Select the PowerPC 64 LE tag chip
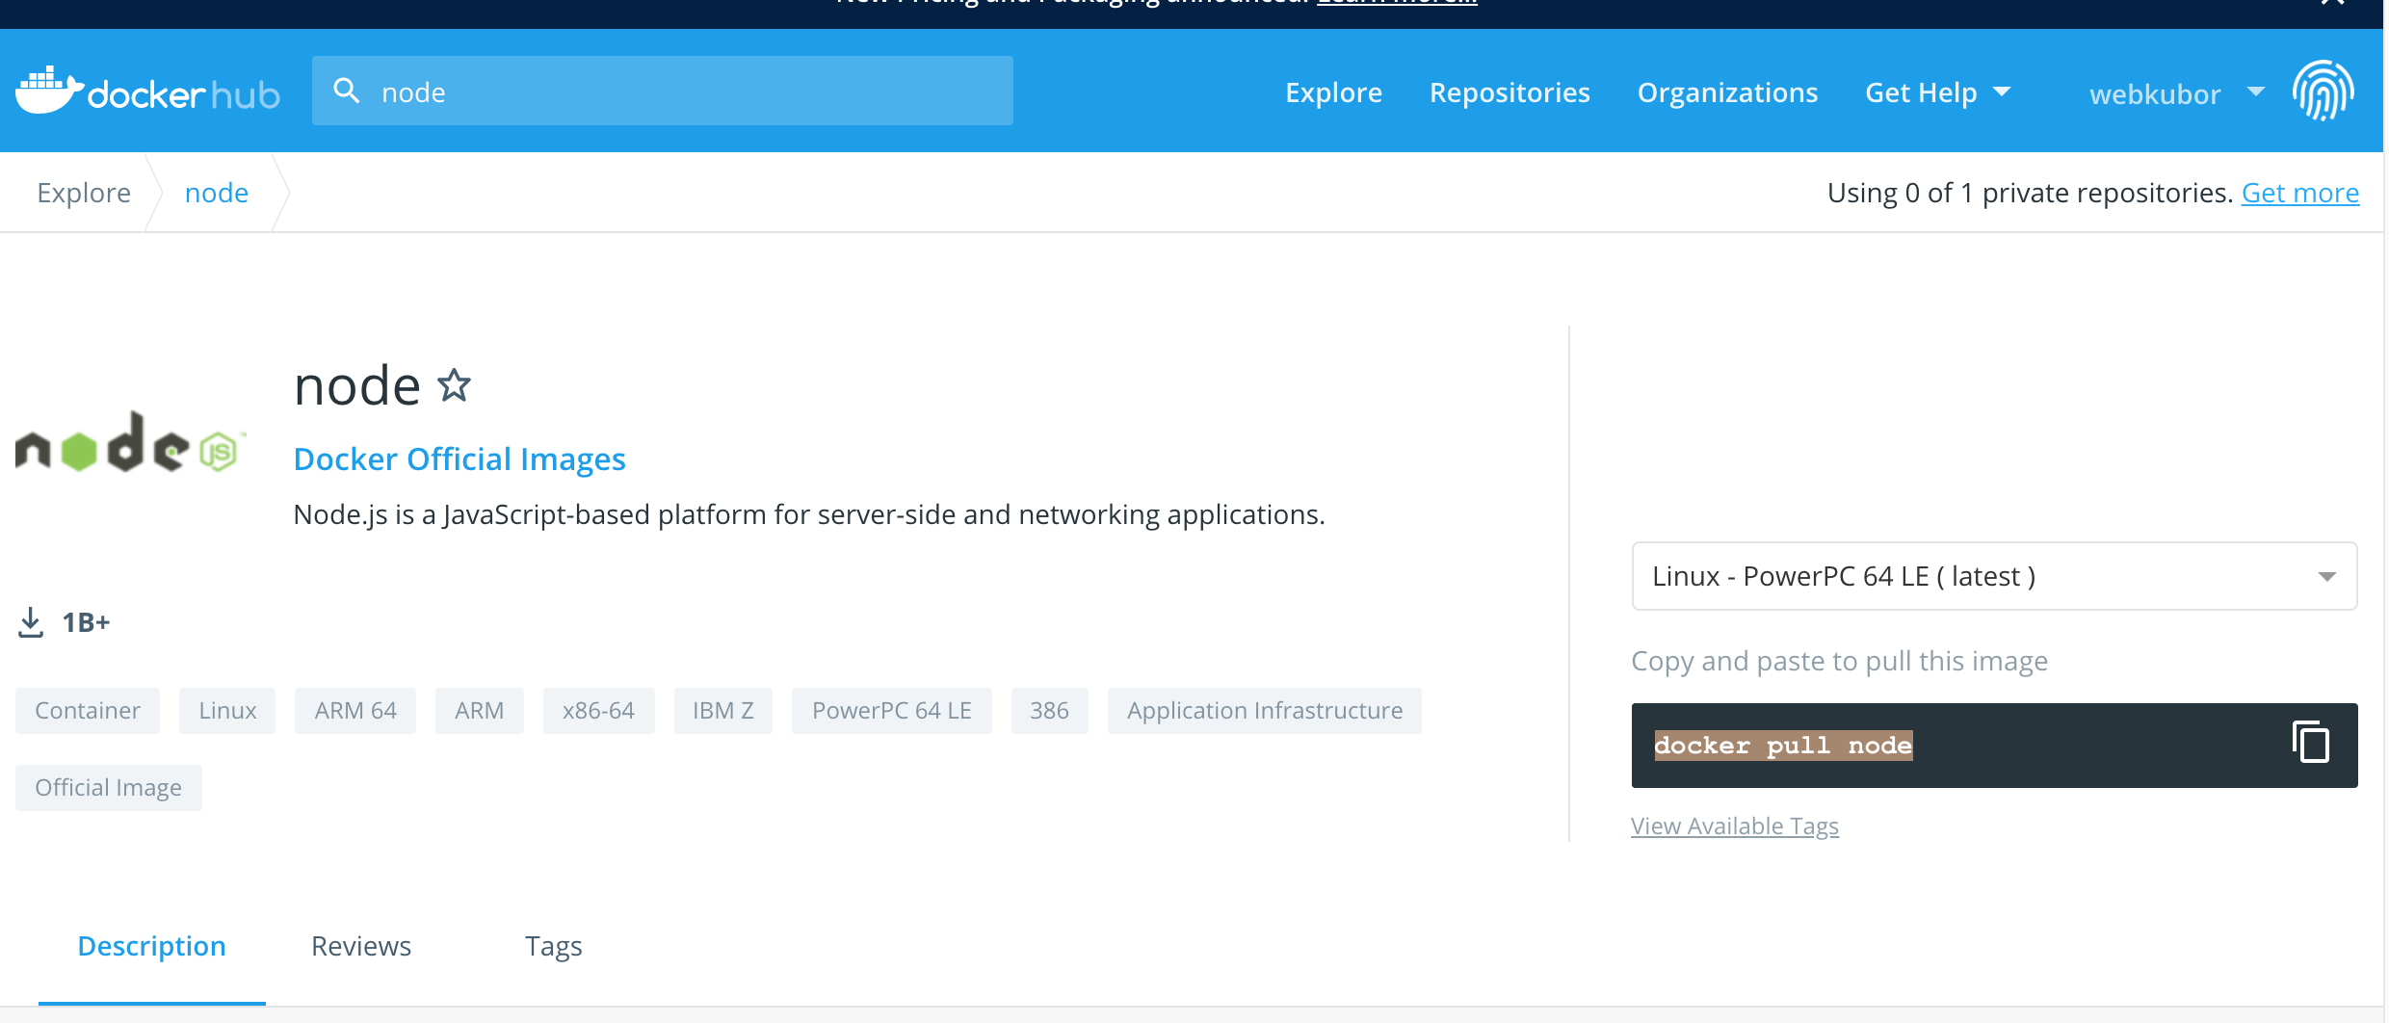 pyautogui.click(x=892, y=711)
